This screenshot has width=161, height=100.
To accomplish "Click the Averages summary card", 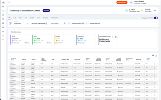I will click(x=64, y=40).
